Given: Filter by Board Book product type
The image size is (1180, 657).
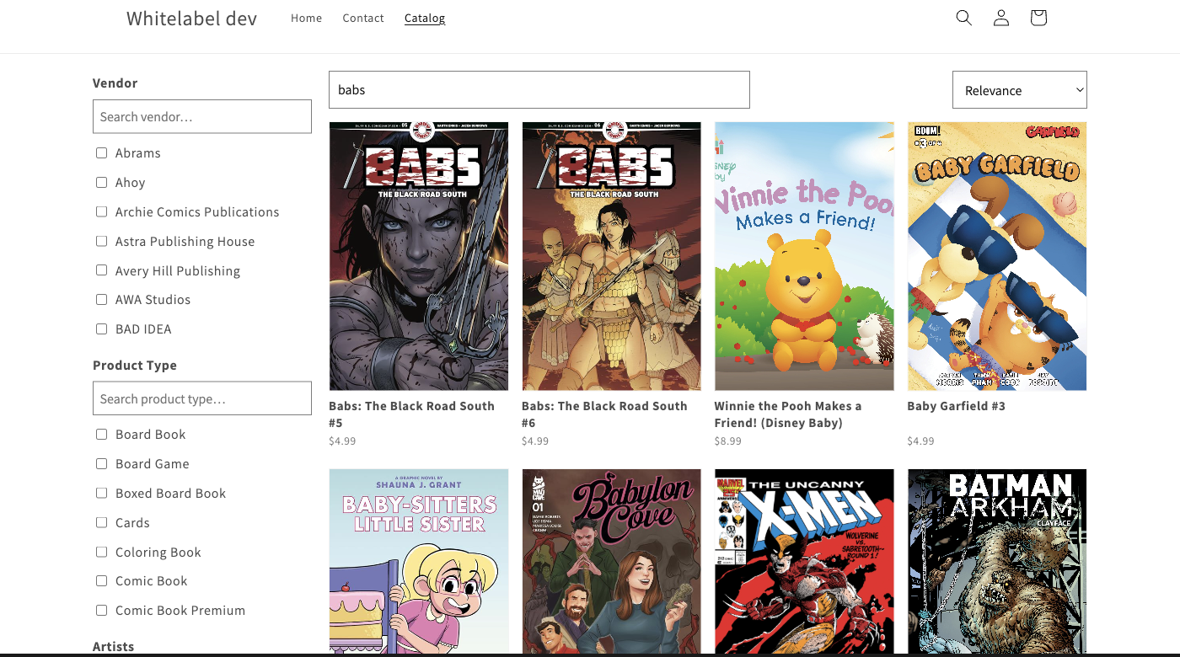Looking at the screenshot, I should pos(101,435).
